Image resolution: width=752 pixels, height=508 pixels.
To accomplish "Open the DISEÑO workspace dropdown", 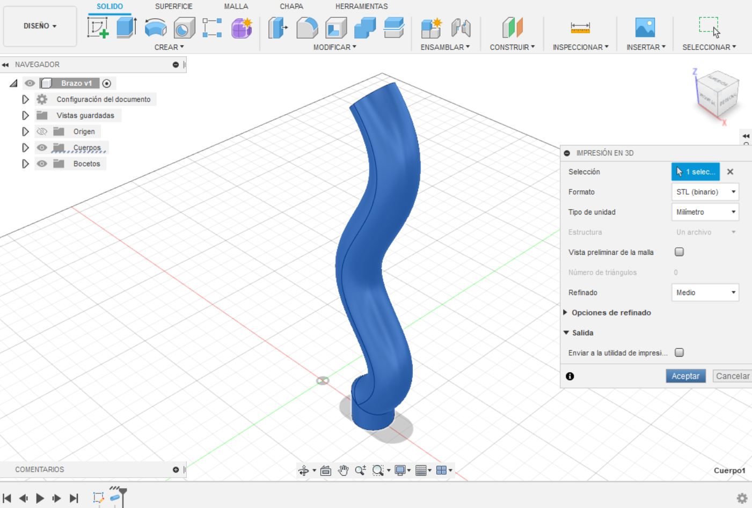I will point(40,26).
